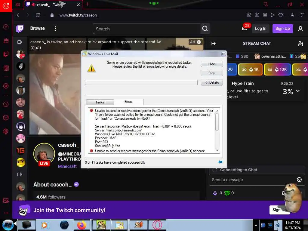The height and width of the screenshot is (231, 308).
Task: Click the padlock site security icon
Action: (52, 15)
